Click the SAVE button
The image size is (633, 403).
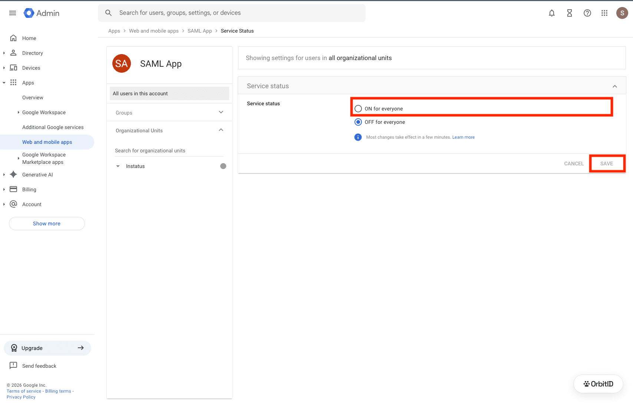pyautogui.click(x=607, y=163)
